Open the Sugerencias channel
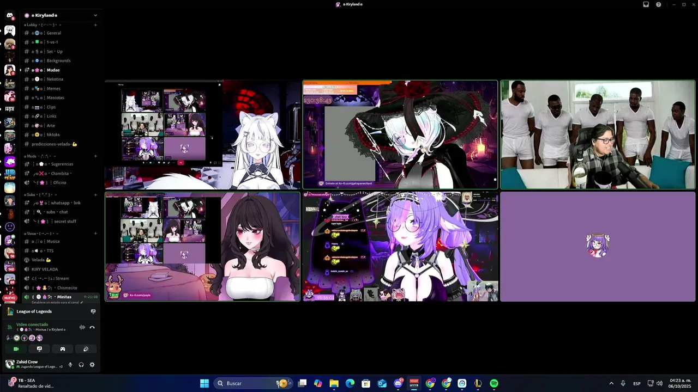This screenshot has height=392, width=698. tap(61, 164)
